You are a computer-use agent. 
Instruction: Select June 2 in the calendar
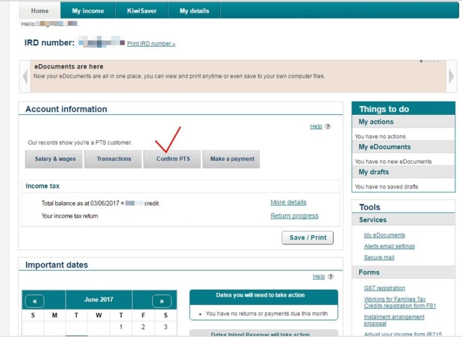pyautogui.click(x=143, y=327)
